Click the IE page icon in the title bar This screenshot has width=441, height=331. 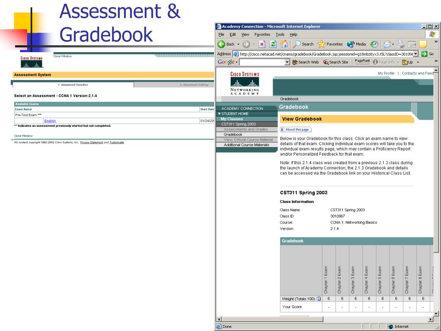point(218,26)
